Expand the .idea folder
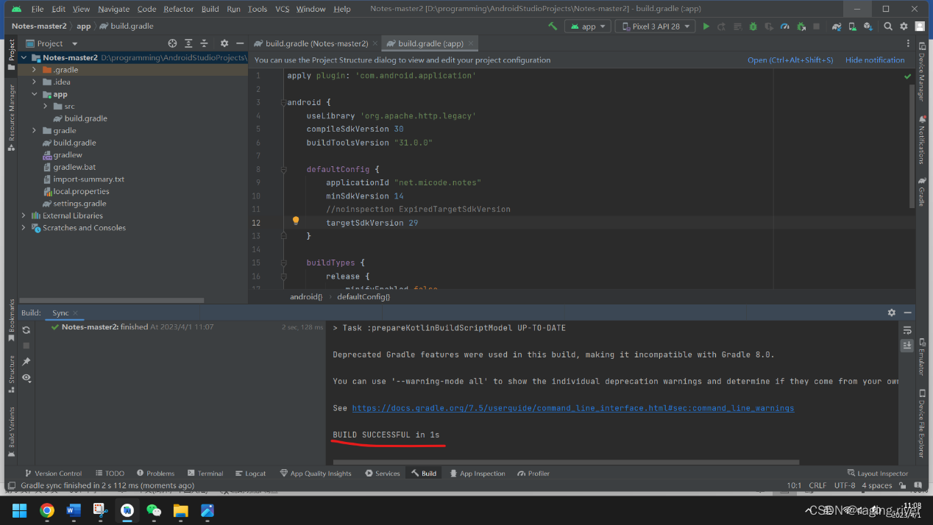The width and height of the screenshot is (933, 525). click(35, 82)
